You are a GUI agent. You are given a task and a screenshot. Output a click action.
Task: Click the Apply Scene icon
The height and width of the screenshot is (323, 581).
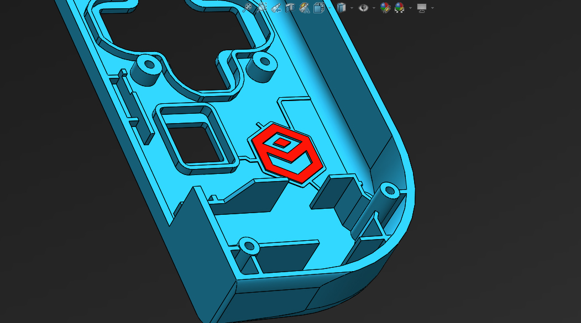click(x=400, y=7)
